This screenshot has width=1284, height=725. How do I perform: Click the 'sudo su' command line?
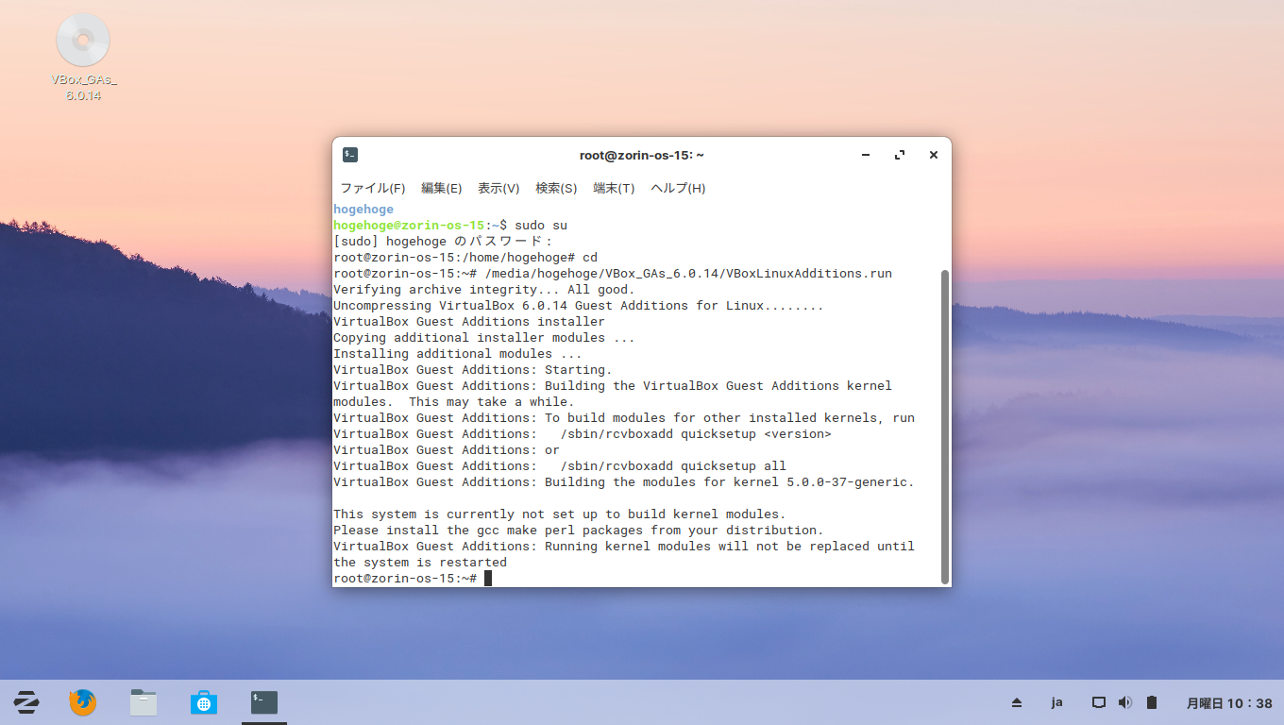(450, 225)
